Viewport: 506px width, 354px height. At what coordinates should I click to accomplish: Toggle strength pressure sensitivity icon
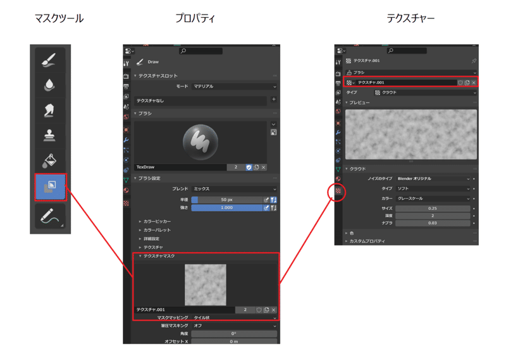[x=266, y=208]
